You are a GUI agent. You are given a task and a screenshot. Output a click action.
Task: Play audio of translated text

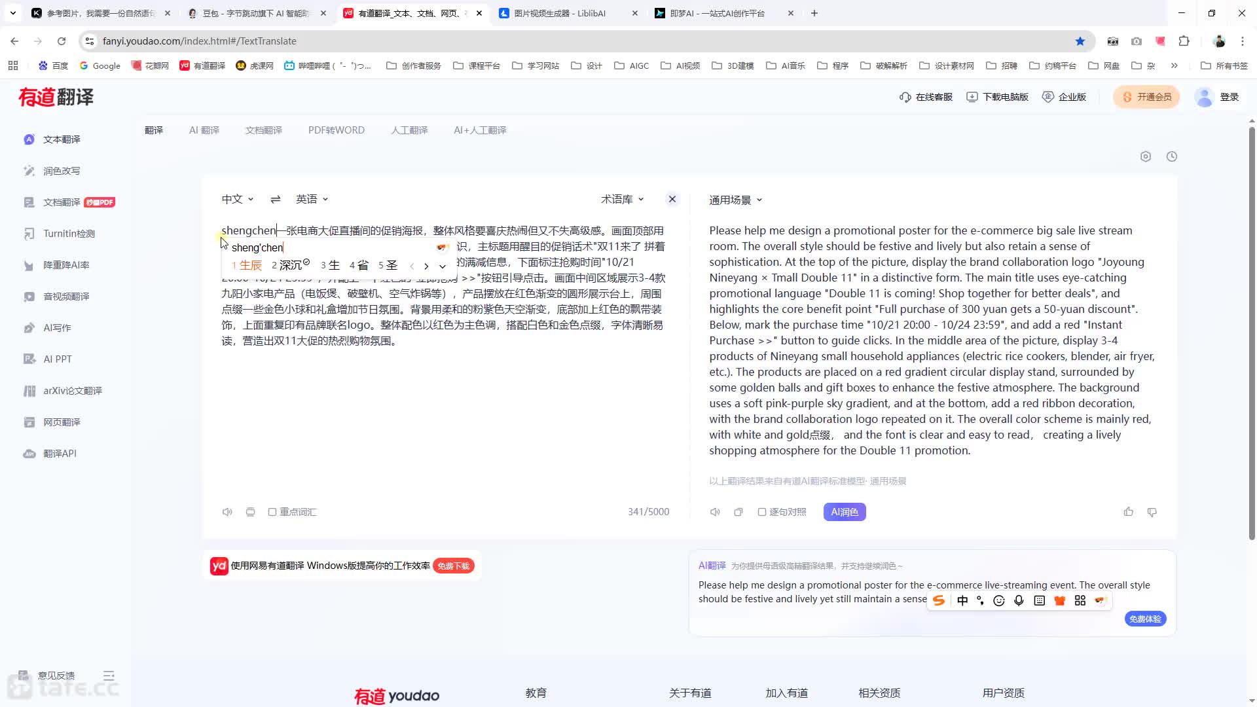[715, 512]
